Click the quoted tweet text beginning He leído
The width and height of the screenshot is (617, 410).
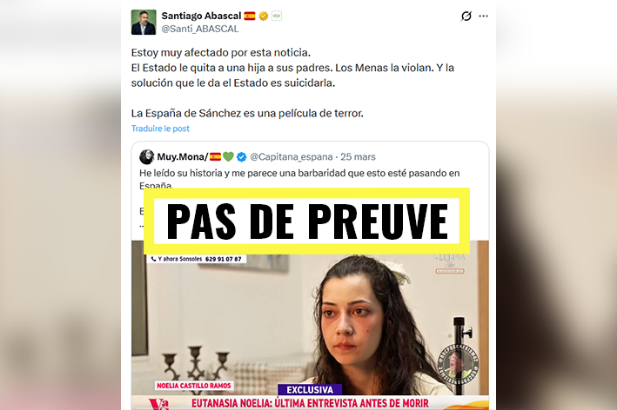click(299, 179)
